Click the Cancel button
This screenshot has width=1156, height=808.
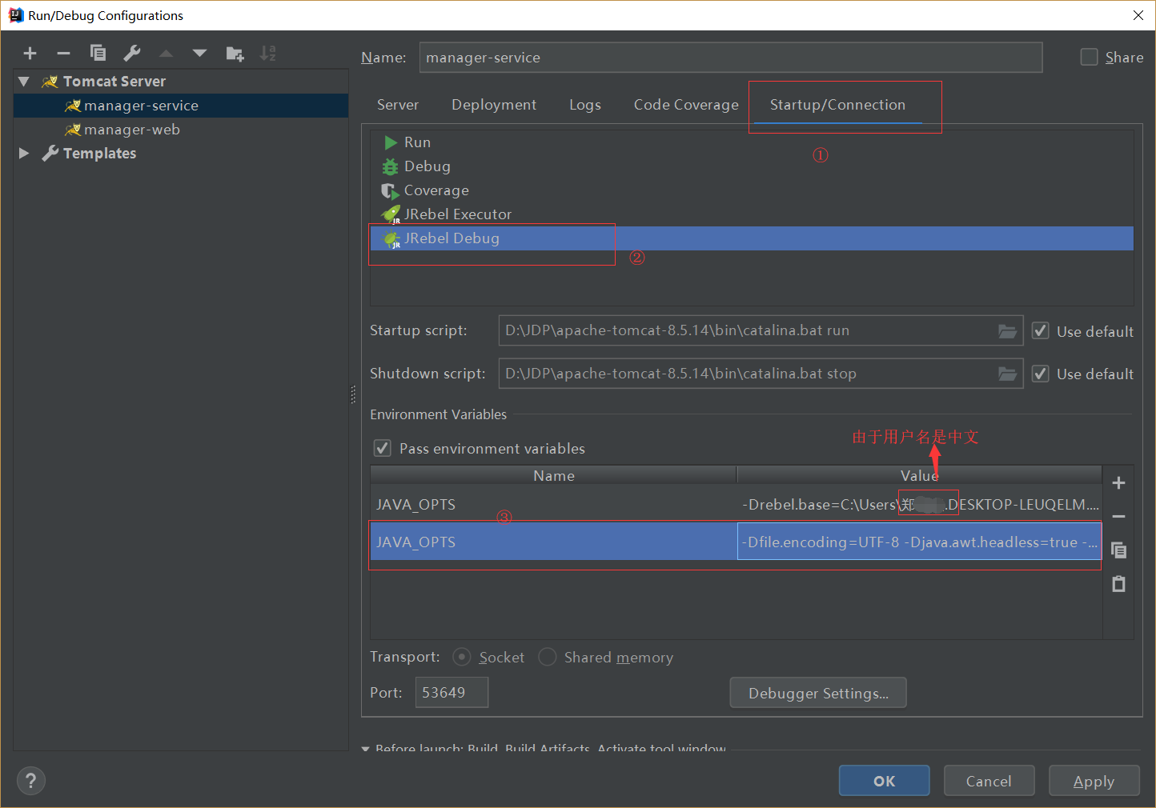(x=989, y=781)
